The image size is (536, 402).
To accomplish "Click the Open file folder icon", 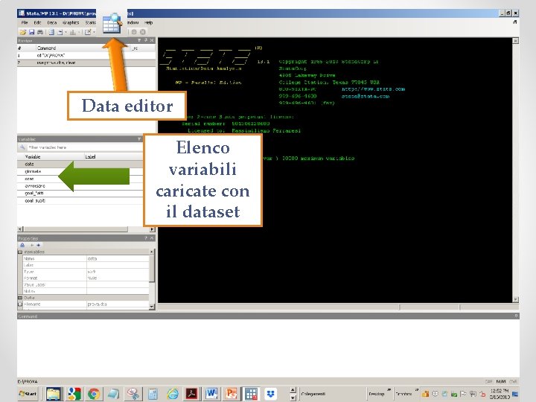I will 22,32.
